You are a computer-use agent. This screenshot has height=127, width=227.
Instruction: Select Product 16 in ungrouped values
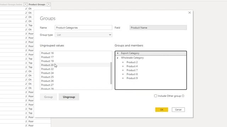coord(75,53)
